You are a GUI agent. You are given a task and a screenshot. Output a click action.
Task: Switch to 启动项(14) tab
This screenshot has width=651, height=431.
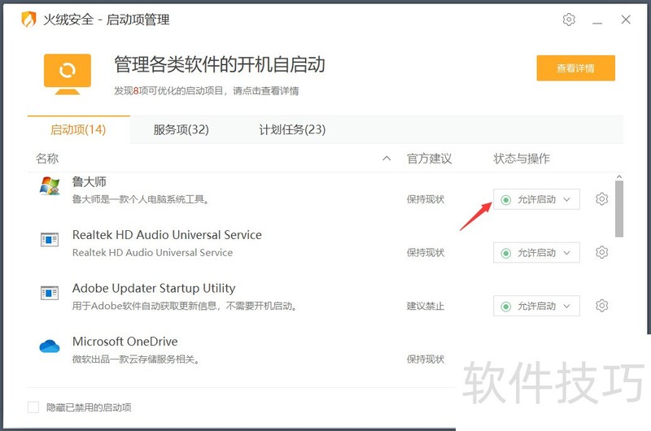(78, 130)
